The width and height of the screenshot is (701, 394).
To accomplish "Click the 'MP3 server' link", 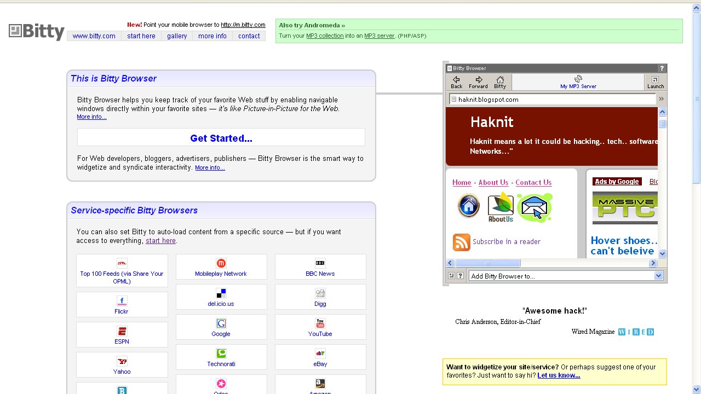I will point(380,36).
